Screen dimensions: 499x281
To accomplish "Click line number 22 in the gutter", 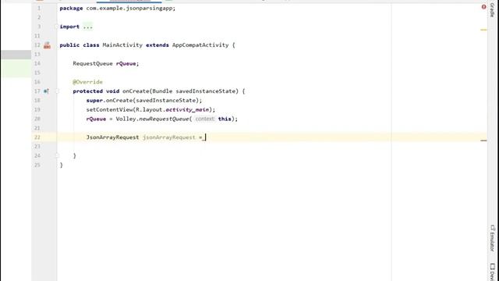I will pos(37,137).
